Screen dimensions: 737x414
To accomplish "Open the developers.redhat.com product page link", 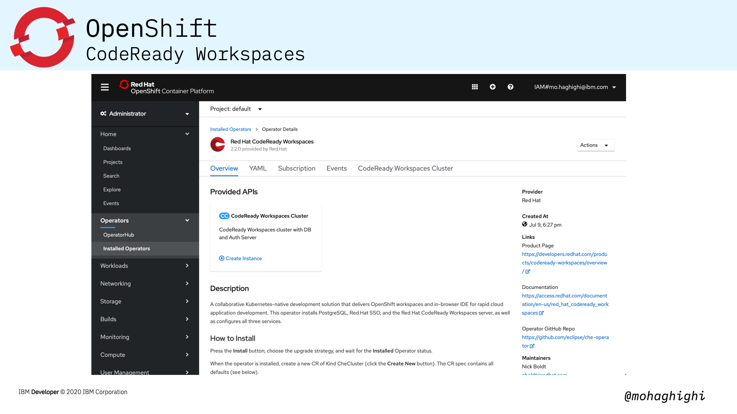I will click(x=564, y=263).
